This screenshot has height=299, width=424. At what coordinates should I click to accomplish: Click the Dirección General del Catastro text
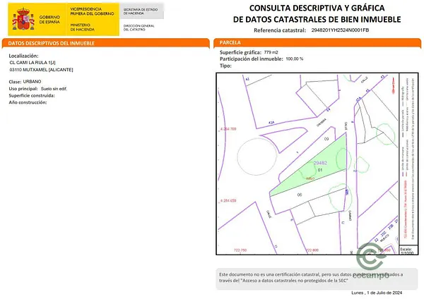(x=139, y=27)
